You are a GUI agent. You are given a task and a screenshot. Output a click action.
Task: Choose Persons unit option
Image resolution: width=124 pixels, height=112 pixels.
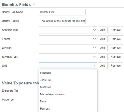[68, 109]
